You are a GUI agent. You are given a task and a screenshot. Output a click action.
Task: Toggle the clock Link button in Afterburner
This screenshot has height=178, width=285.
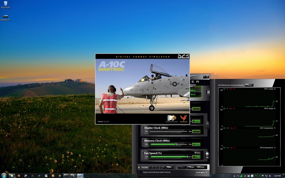[x=207, y=125]
